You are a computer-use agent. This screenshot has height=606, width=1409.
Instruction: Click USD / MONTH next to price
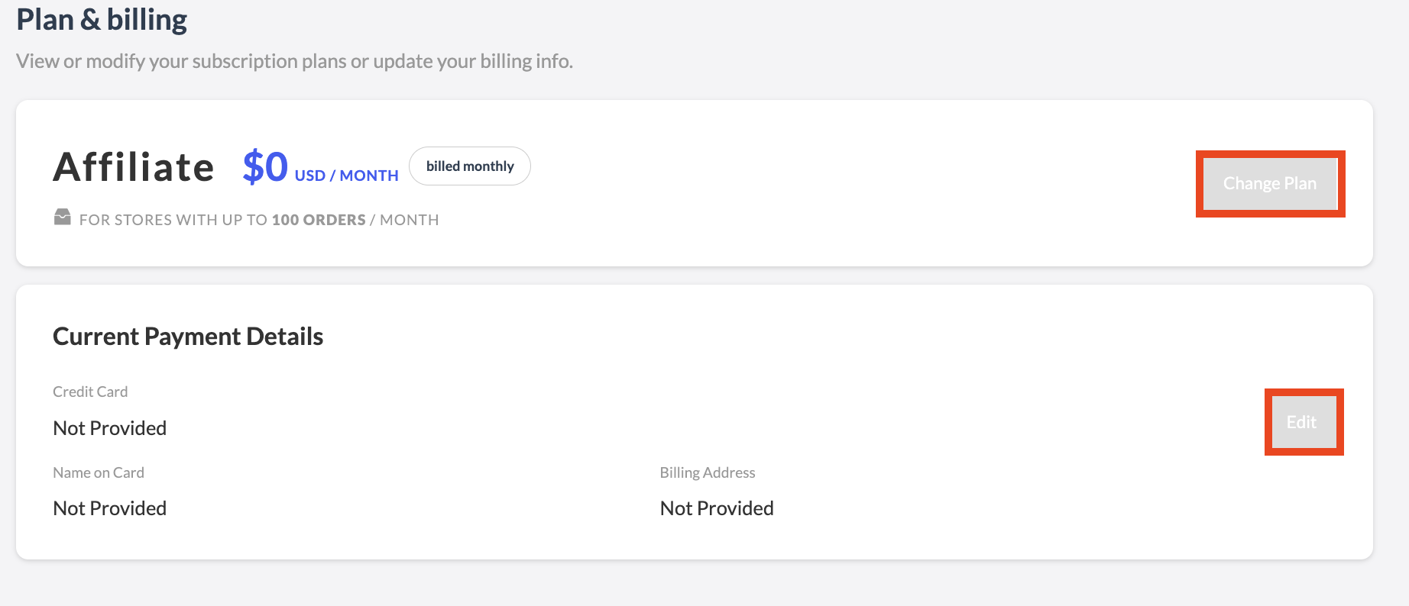[346, 175]
